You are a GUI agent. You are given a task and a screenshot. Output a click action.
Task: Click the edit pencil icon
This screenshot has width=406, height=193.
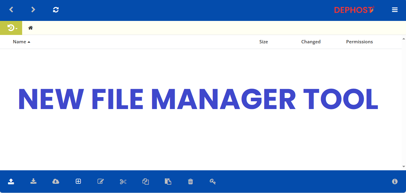[x=101, y=181]
